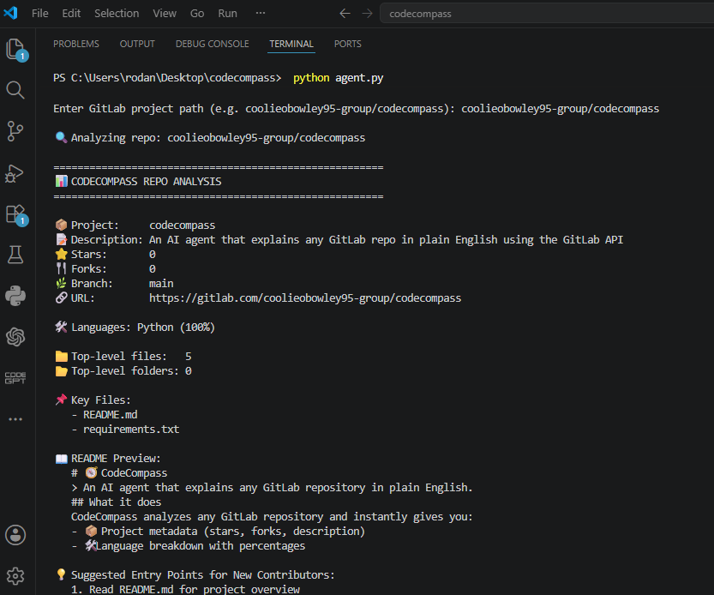Switch to the Problems tab
The width and height of the screenshot is (714, 595).
click(x=76, y=44)
